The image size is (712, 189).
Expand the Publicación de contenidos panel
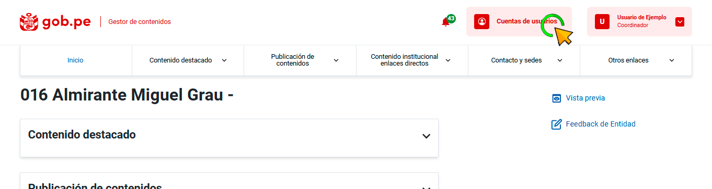(x=229, y=181)
